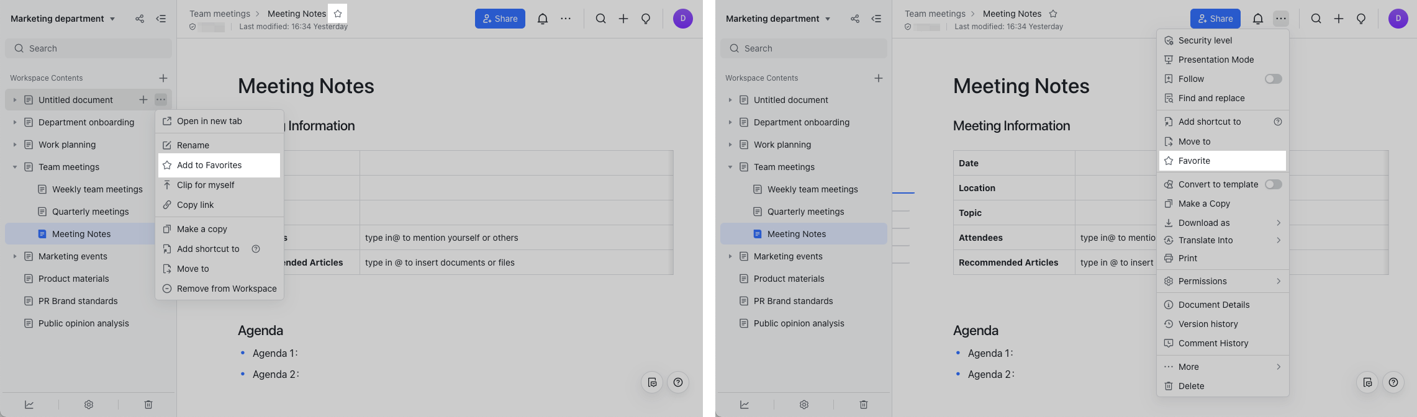Screen dimensions: 1417x417
Task: Open Document Details
Action: 1213,305
